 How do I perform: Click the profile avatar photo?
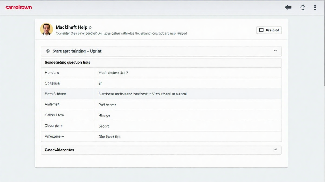pos(46,29)
